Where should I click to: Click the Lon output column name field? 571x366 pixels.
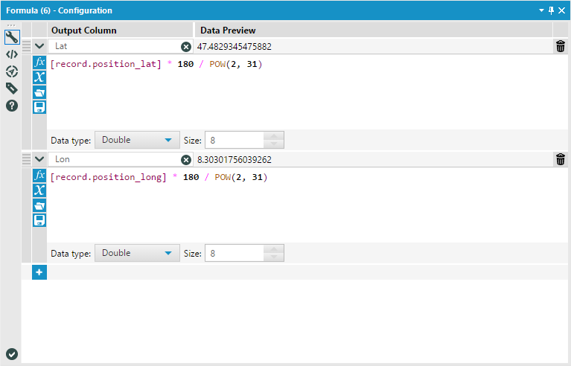tap(115, 159)
